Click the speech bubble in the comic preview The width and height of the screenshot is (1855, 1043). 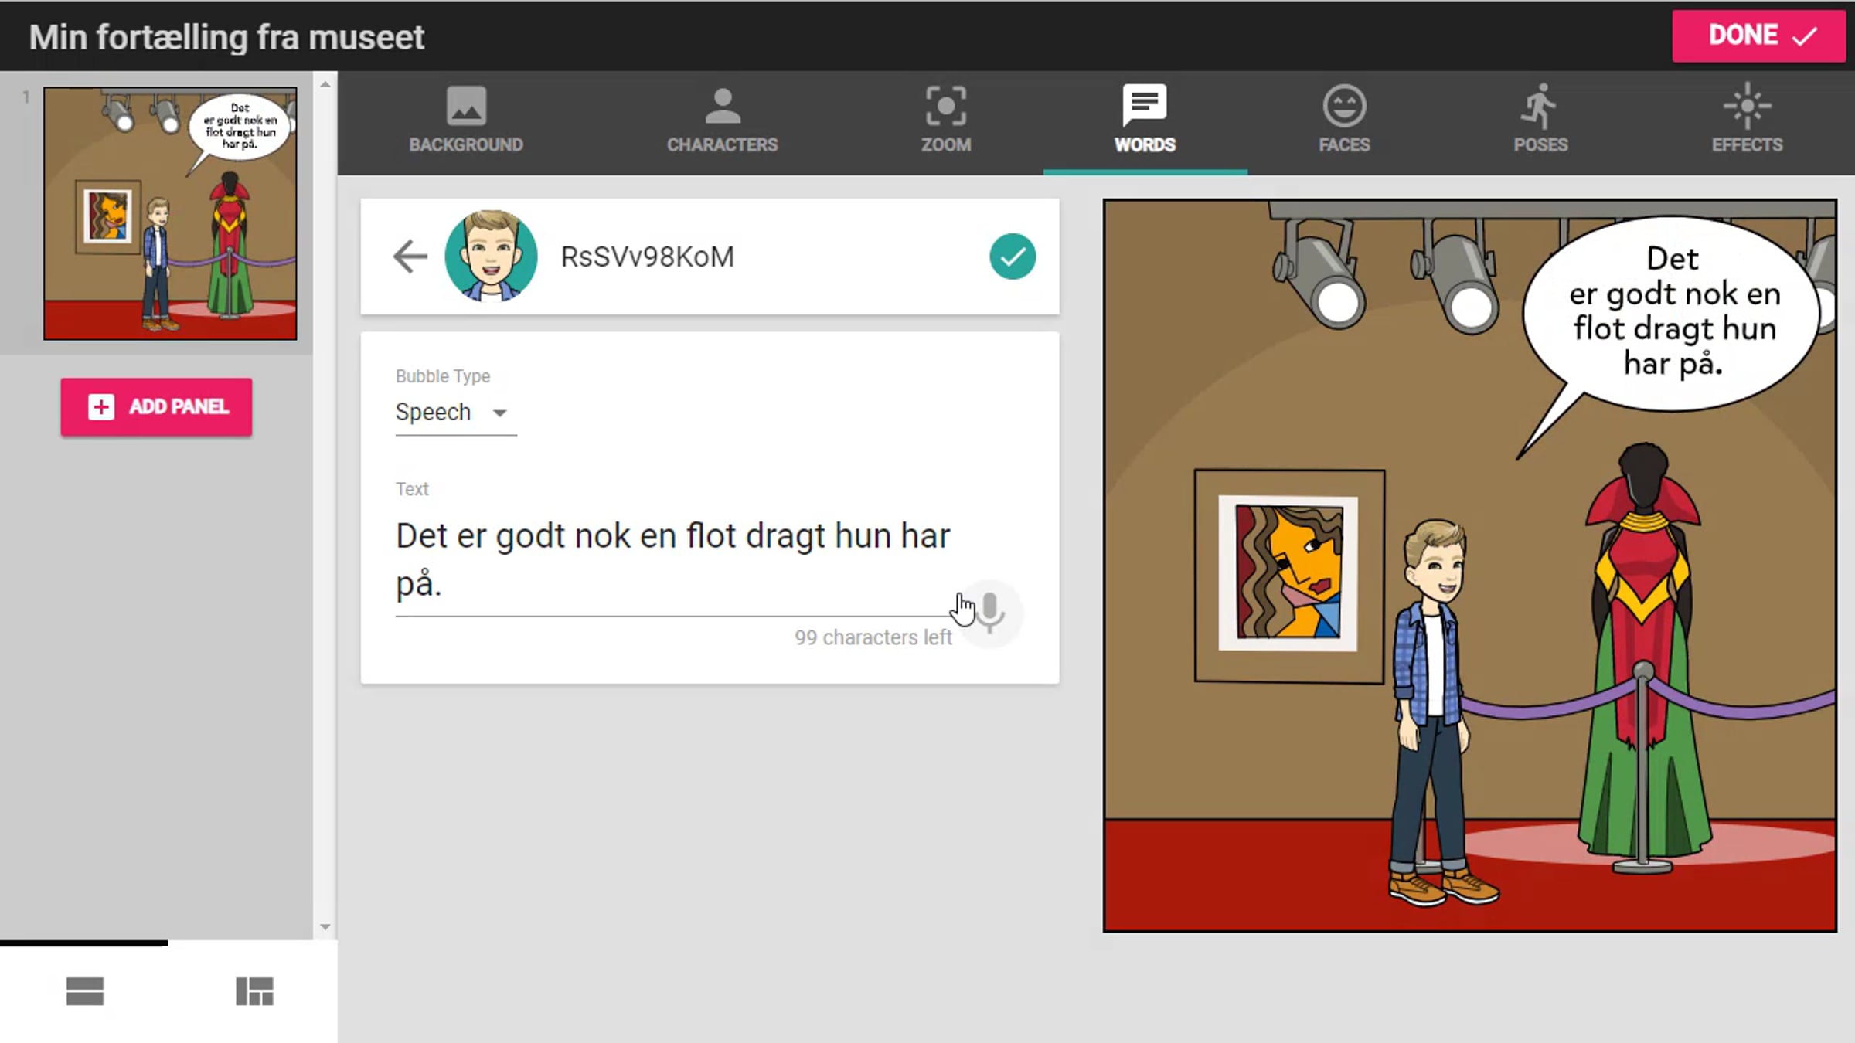1669,315
